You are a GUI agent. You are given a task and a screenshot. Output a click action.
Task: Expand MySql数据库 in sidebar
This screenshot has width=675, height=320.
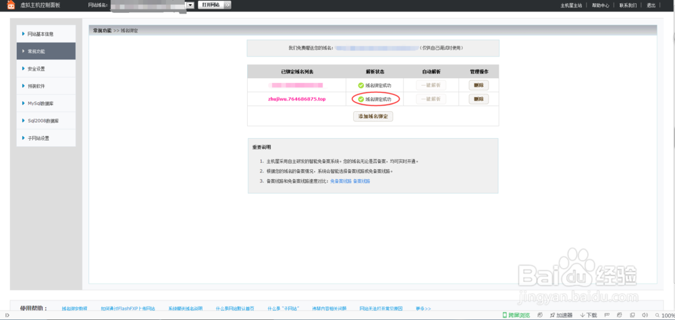click(x=46, y=104)
